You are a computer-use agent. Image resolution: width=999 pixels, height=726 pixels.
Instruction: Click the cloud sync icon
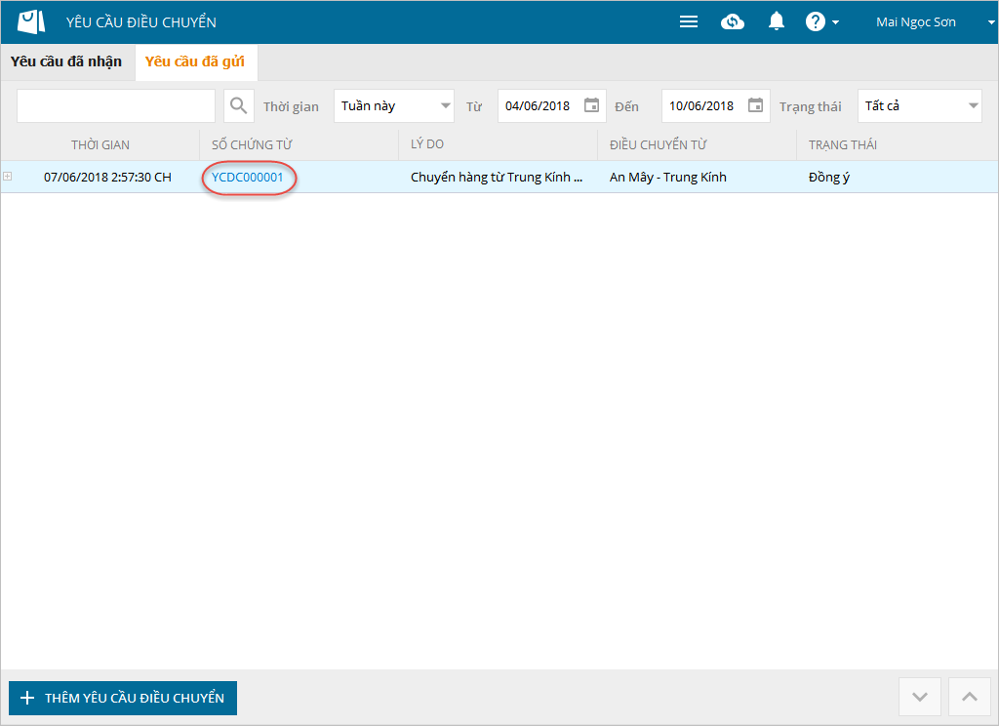tap(733, 21)
